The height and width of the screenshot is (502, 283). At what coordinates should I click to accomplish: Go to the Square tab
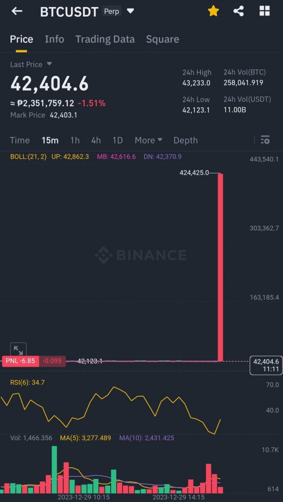(x=163, y=39)
